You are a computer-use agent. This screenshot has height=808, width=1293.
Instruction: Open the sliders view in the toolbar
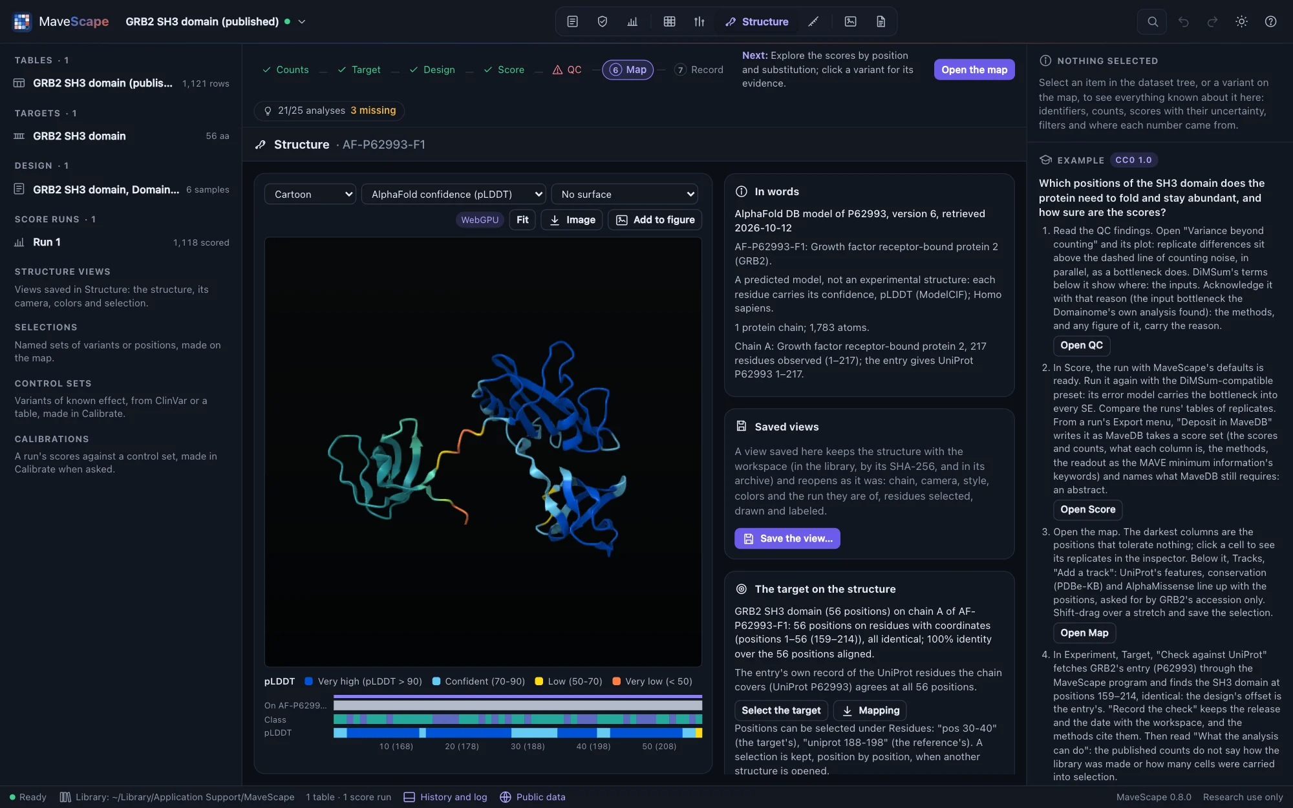click(x=699, y=21)
